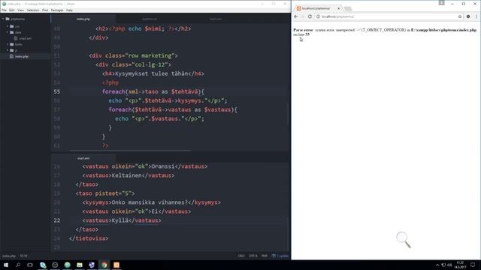The image size is (481, 270).
Task: Collapse the phpteema root project folder
Action: [x=3, y=19]
